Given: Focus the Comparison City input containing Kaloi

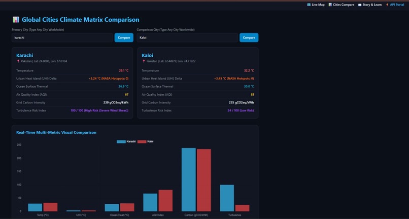Looking at the screenshot, I should point(187,38).
